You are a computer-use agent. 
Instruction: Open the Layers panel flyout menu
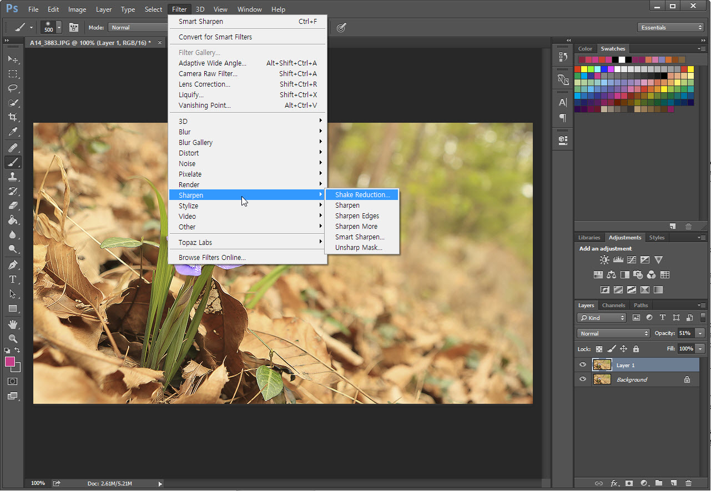click(x=702, y=305)
